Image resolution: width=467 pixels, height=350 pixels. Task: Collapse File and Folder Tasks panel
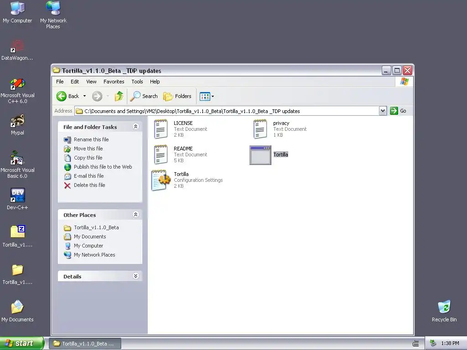point(135,127)
